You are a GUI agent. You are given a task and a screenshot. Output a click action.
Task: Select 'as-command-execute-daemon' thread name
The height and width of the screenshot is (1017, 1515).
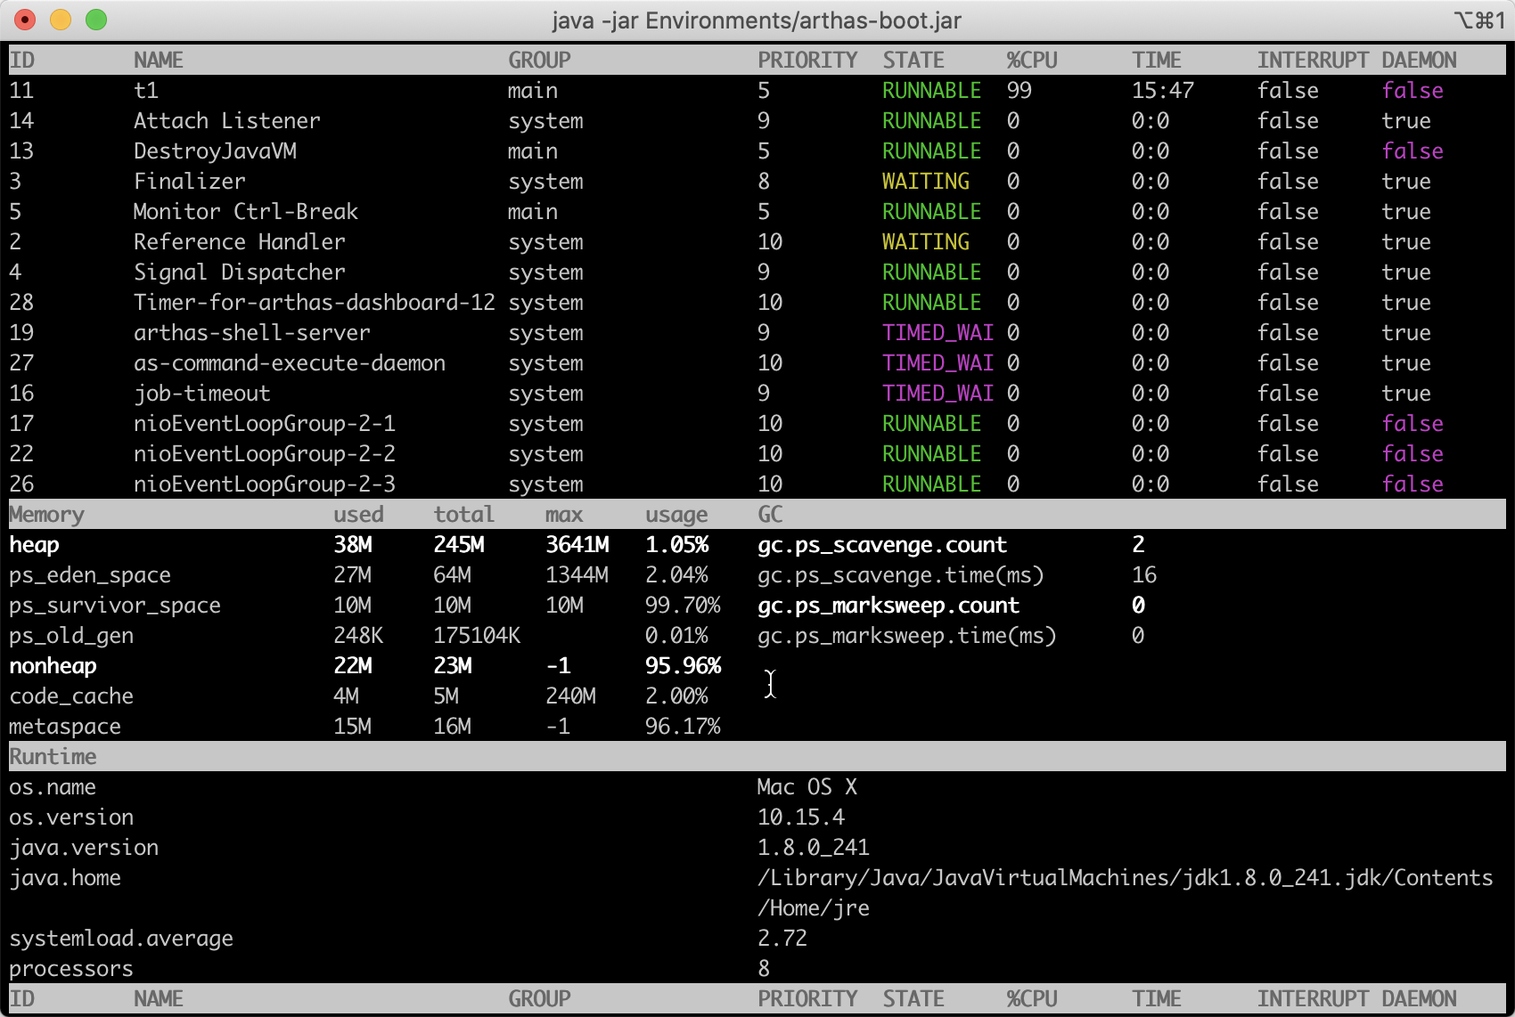pyautogui.click(x=290, y=363)
